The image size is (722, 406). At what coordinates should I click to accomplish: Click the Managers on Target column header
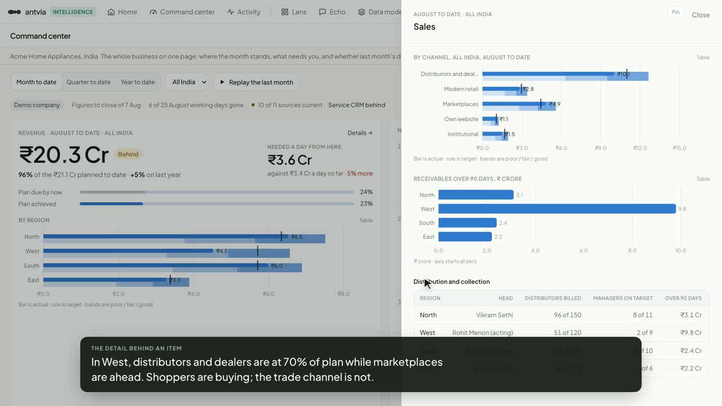(623, 298)
